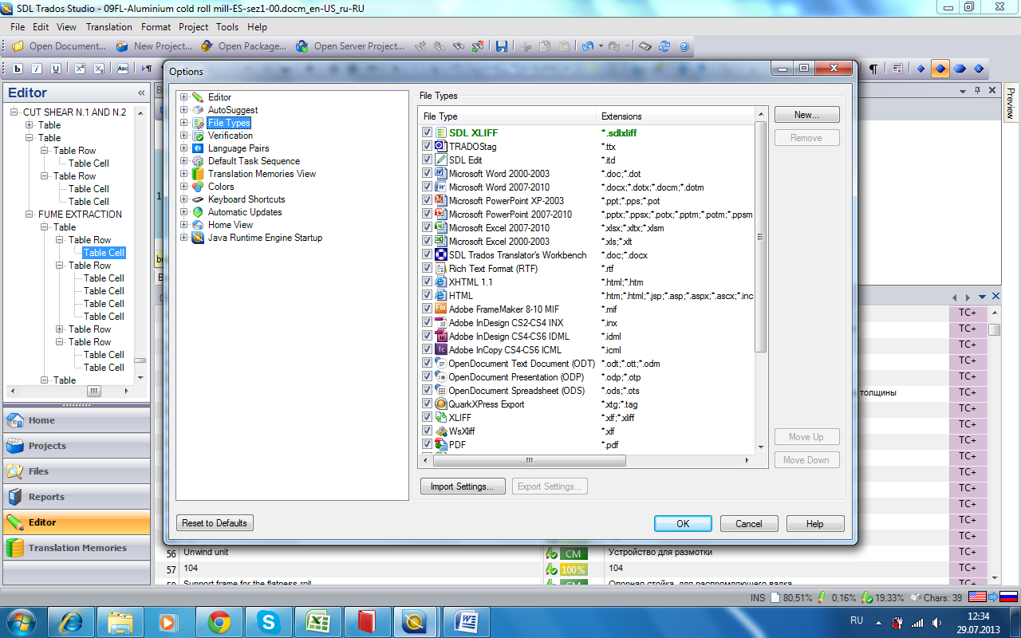Uncheck the TRADOStag file type checkbox

point(428,146)
